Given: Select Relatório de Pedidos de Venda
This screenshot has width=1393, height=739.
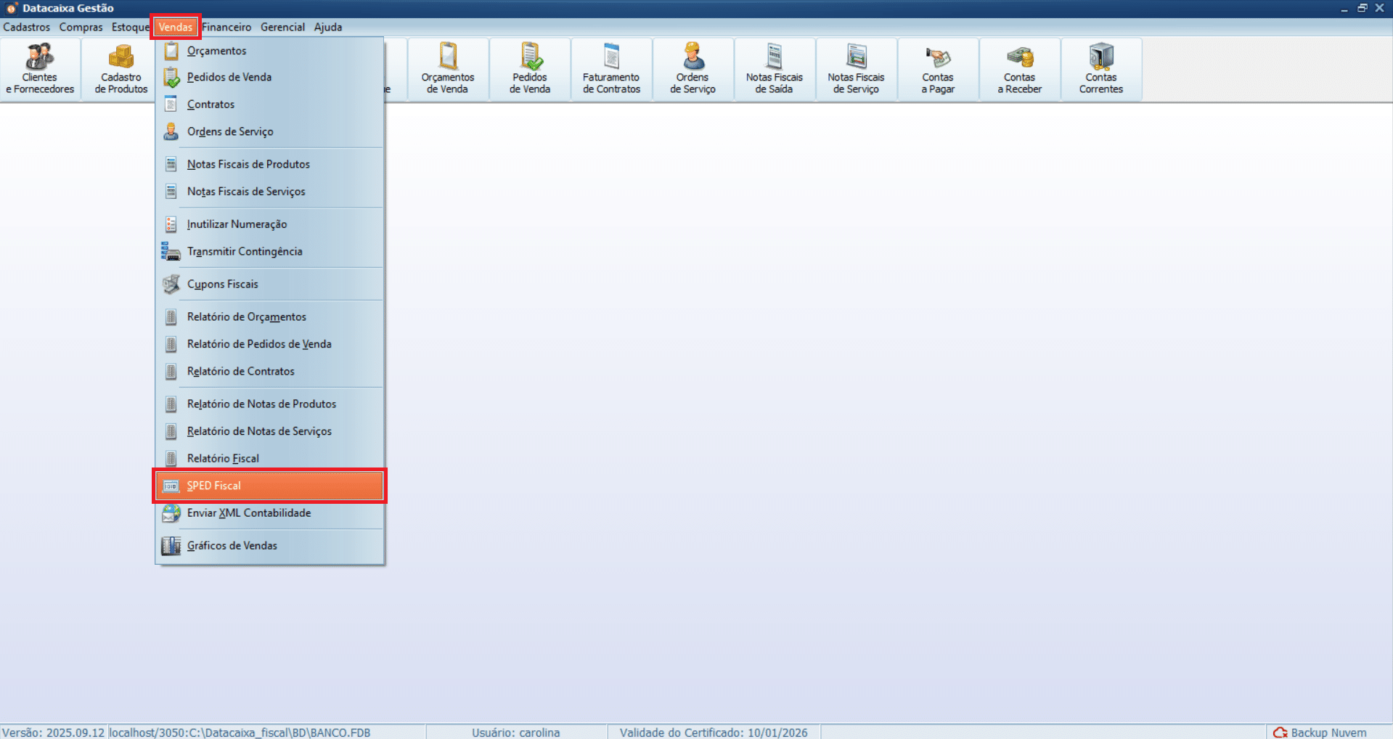Looking at the screenshot, I should (259, 344).
